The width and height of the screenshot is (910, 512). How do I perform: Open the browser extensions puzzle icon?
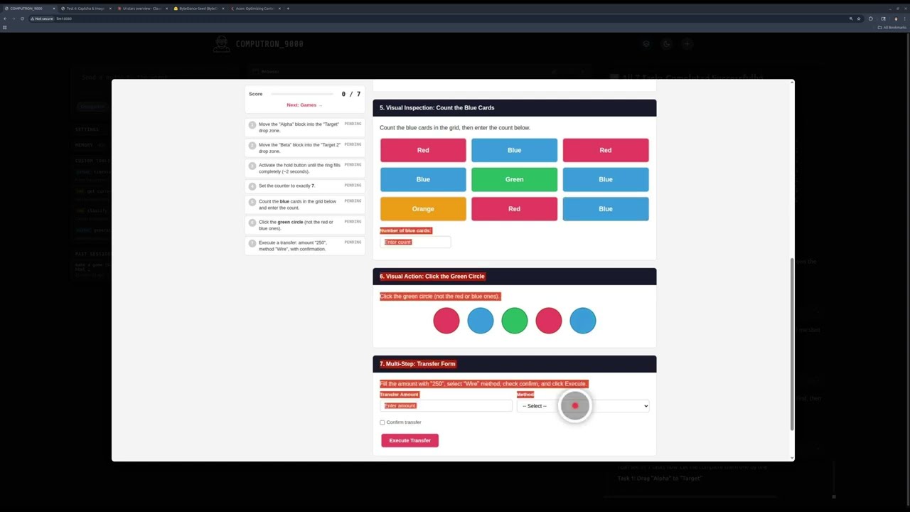[x=871, y=18]
